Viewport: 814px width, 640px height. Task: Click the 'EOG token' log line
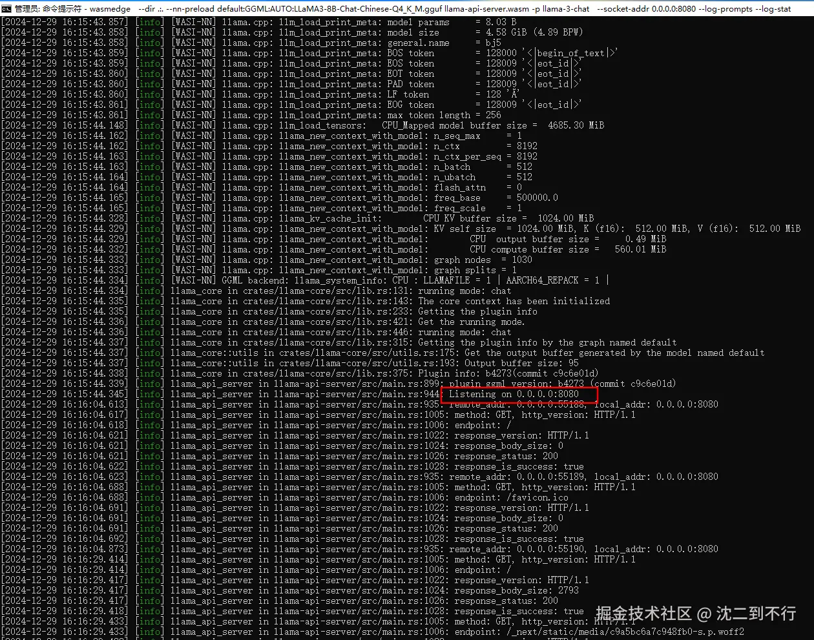[x=291, y=105]
